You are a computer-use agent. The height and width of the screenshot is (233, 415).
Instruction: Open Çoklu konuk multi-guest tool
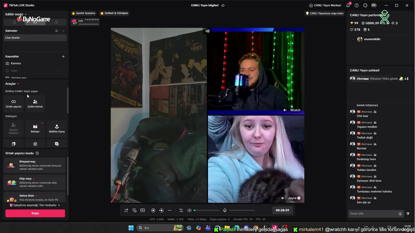click(x=35, y=104)
